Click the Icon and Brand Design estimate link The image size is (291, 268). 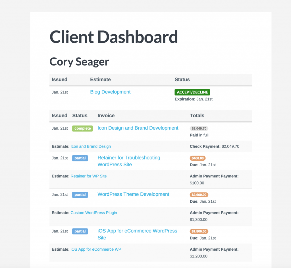pos(90,146)
